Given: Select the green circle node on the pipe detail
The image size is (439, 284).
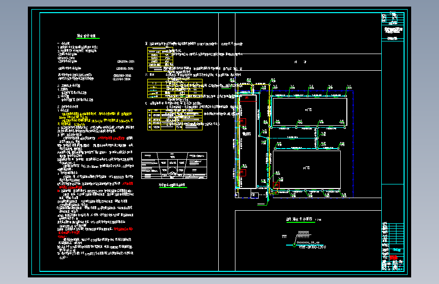Looking at the screenshot, I should click(294, 245).
